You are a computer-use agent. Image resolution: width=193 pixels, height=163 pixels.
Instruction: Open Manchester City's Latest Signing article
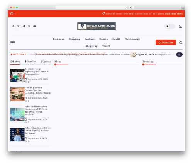37,131
